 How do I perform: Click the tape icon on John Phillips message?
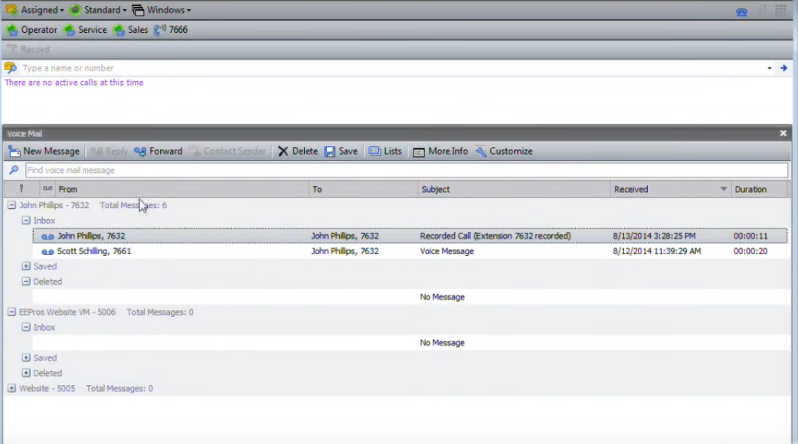pos(47,237)
